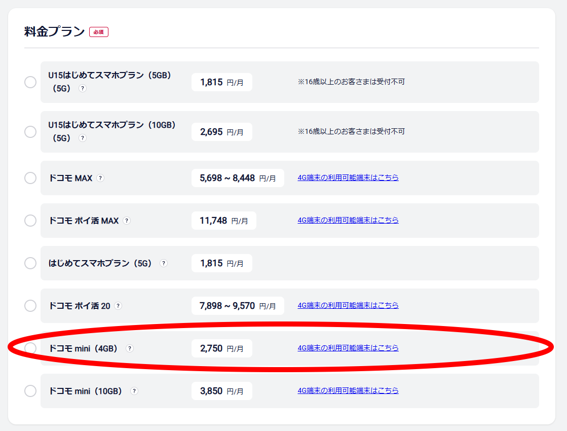This screenshot has height=431, width=567.
Task: Click the 3,850 円/月 price
Action: click(x=221, y=391)
